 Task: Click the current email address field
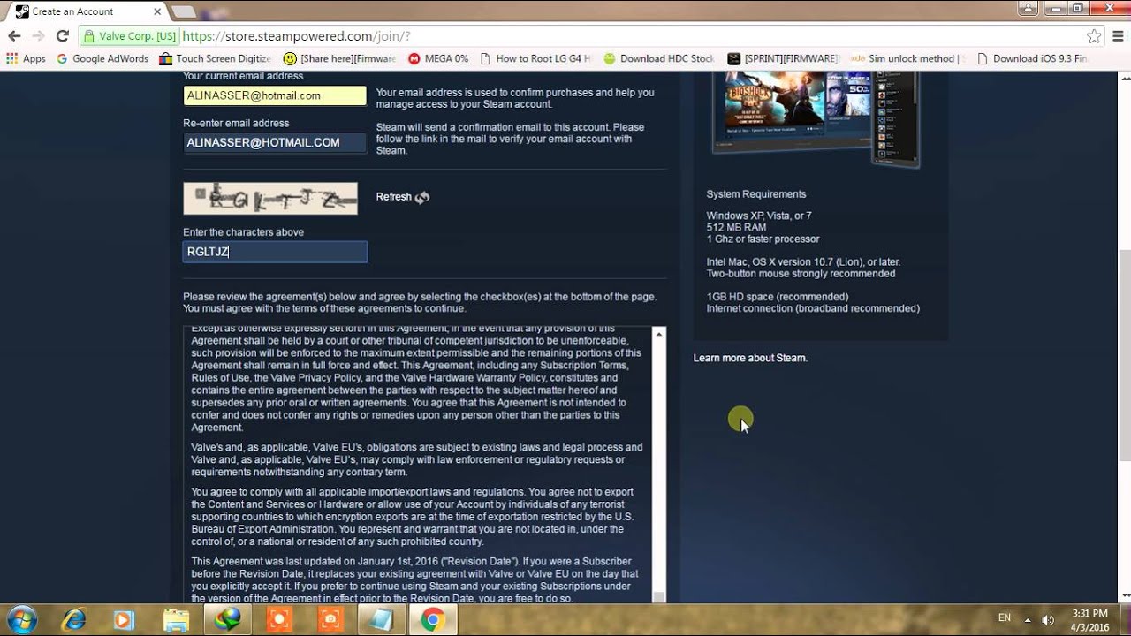tap(275, 95)
